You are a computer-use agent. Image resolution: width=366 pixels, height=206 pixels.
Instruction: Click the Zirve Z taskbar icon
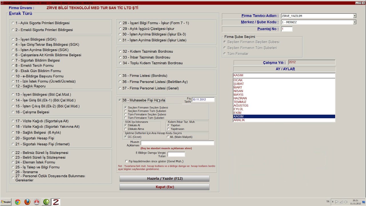[56, 202]
